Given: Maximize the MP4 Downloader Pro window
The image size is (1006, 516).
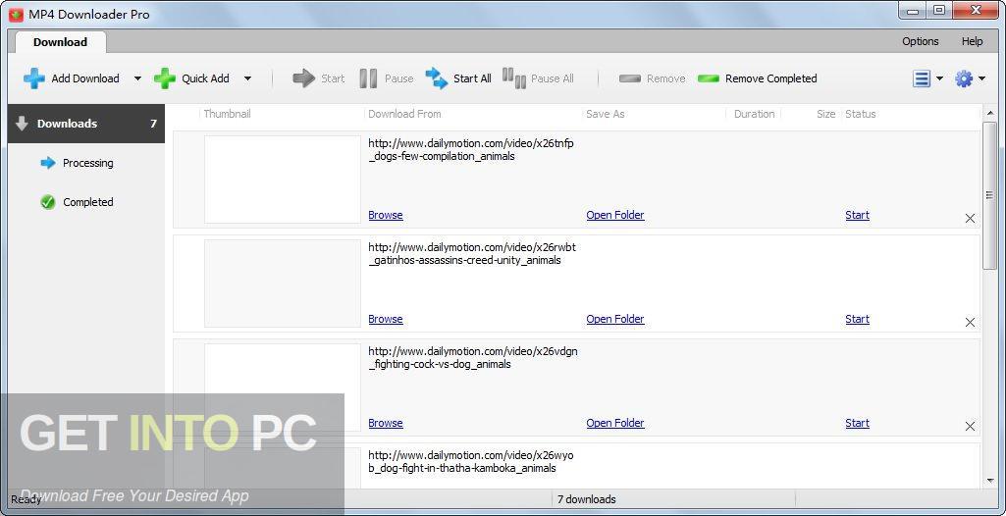Looking at the screenshot, I should tap(938, 10).
